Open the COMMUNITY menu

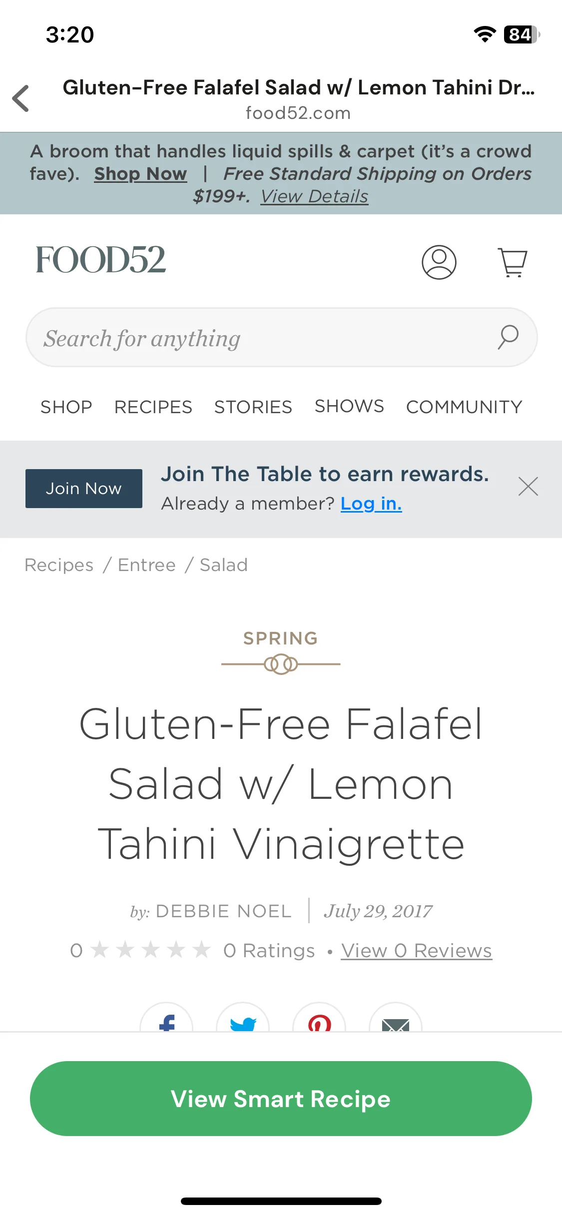pos(464,407)
